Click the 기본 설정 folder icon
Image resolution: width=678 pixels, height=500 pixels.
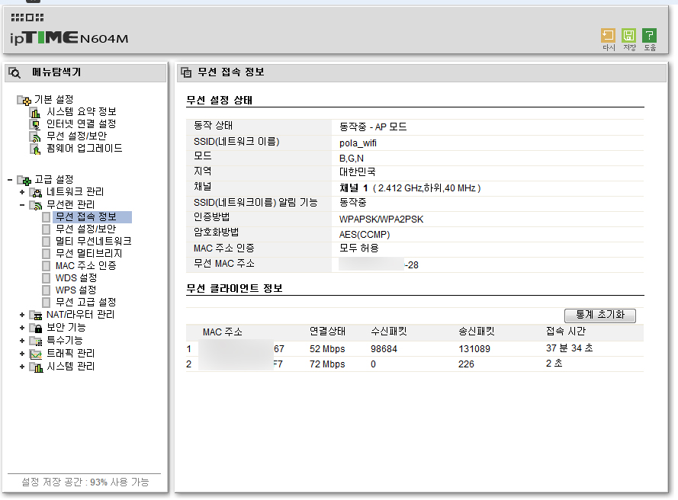pos(24,101)
